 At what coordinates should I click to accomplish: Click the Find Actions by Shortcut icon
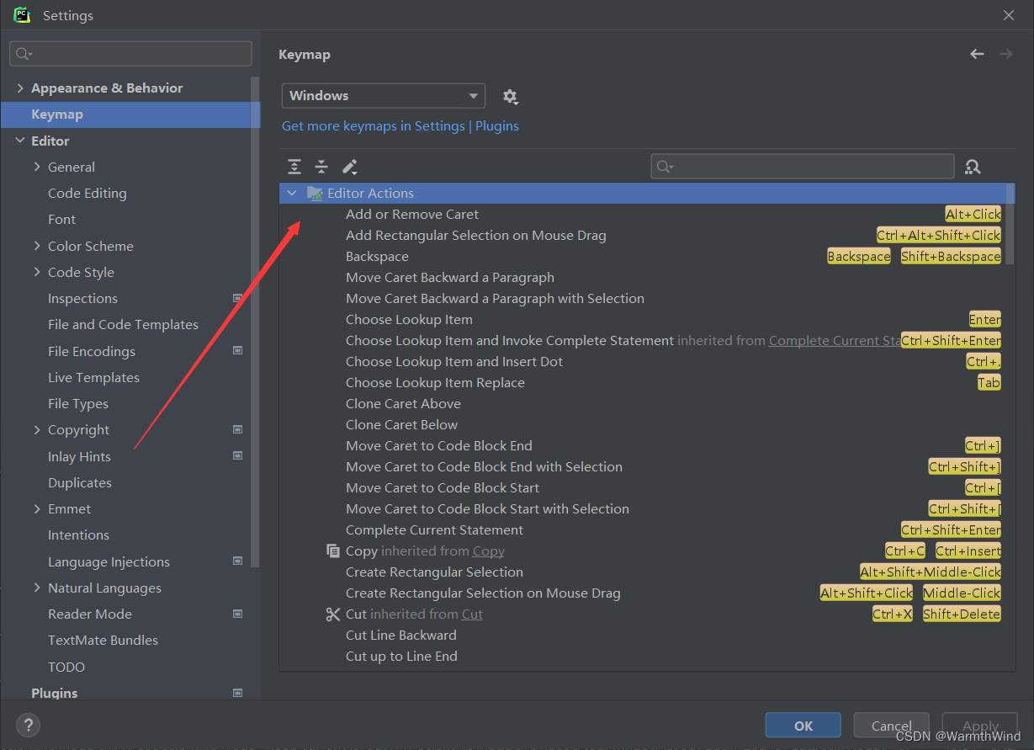tap(973, 167)
